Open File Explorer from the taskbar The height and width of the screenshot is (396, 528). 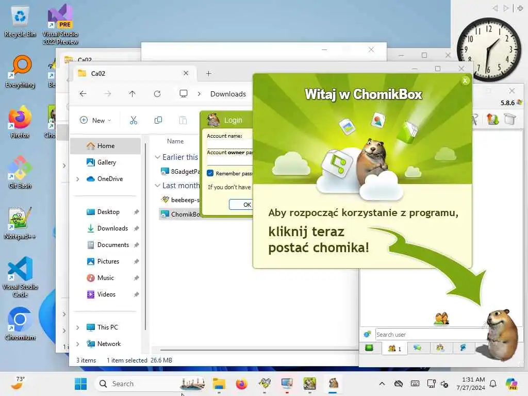click(x=219, y=384)
